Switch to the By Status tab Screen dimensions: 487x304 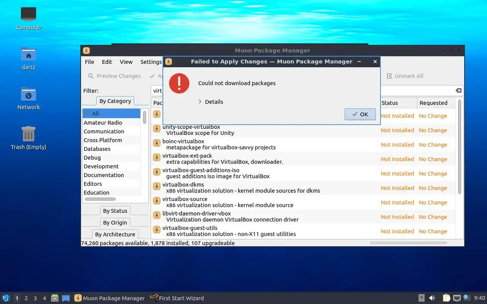115,211
